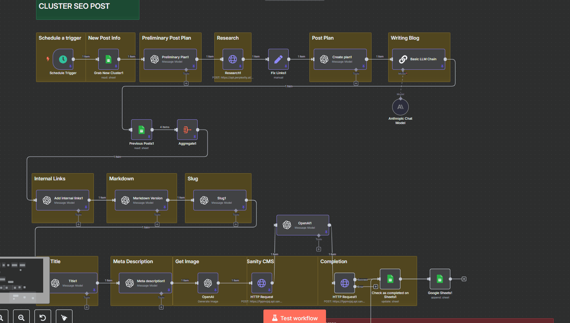The image size is (570, 323).
Task: Open the HTTP Request1 globe icon
Action: [x=344, y=283]
